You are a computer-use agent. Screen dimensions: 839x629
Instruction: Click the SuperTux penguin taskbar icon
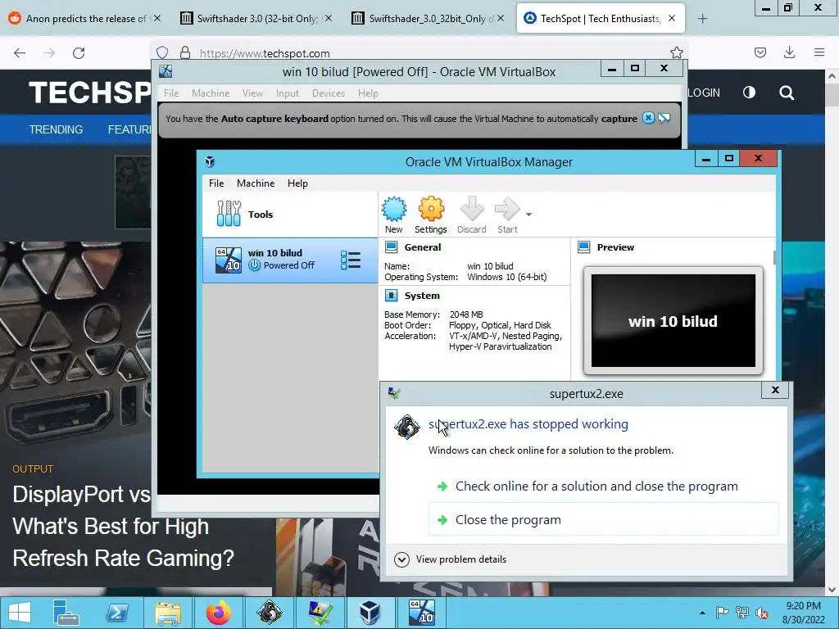pyautogui.click(x=269, y=613)
